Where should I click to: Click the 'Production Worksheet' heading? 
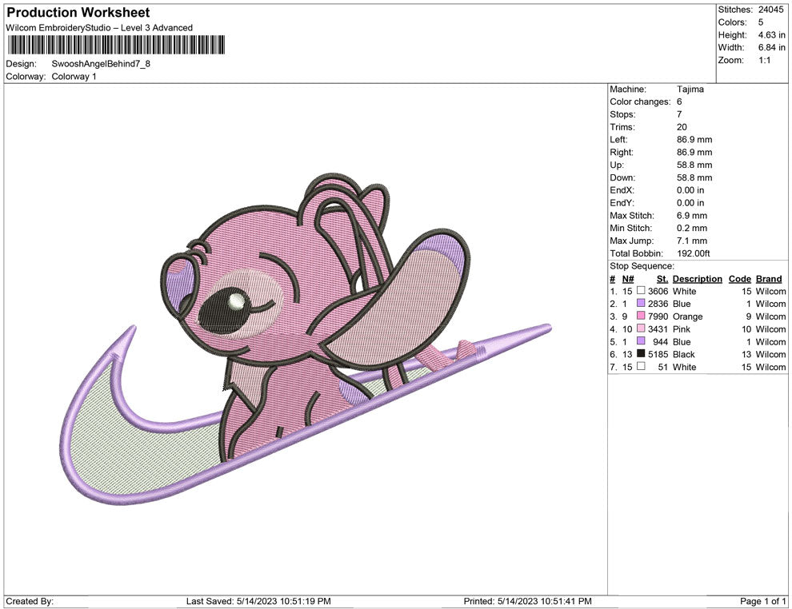[78, 13]
